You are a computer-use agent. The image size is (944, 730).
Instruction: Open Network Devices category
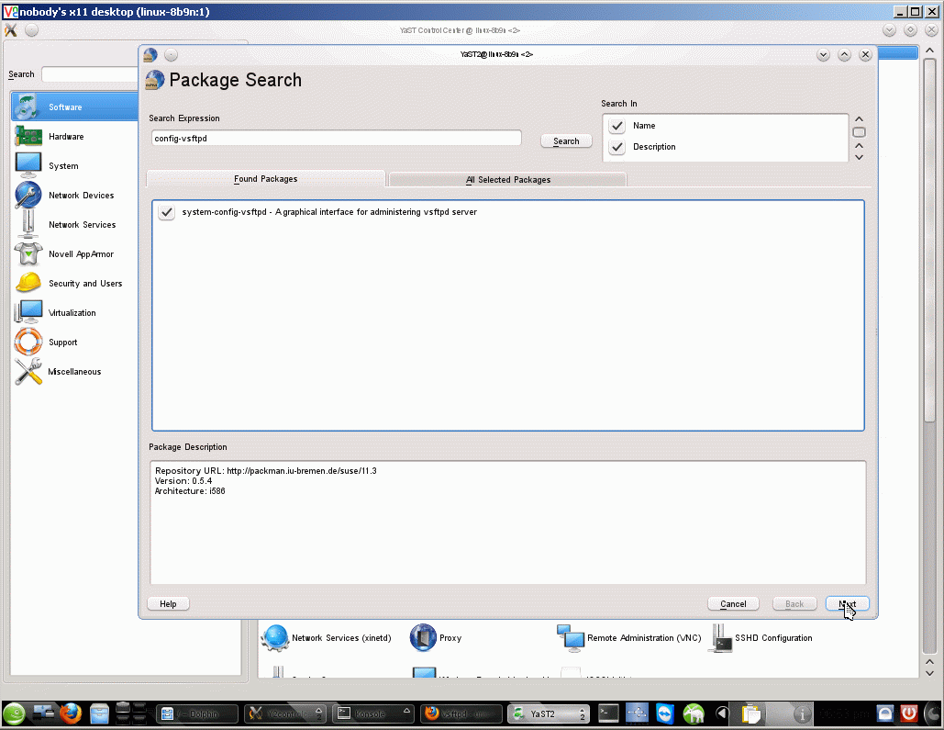point(81,196)
